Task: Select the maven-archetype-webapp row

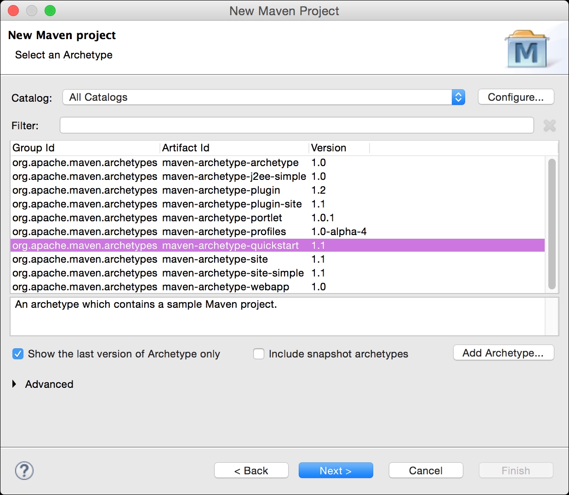Action: [226, 287]
